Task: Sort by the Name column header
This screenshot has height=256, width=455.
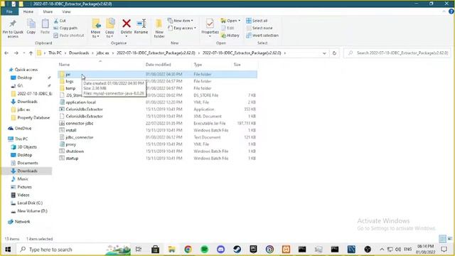Action: coord(64,65)
